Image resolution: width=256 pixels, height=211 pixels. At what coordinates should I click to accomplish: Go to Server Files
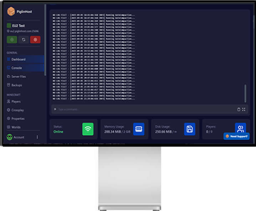(x=16, y=76)
